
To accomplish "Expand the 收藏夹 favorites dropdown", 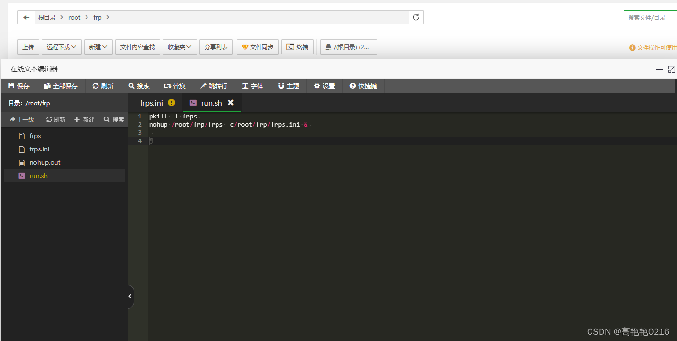I will click(x=180, y=47).
